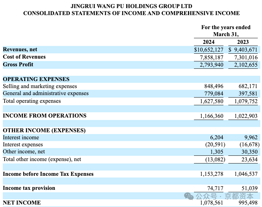Click the Interest income 6,204 value
This screenshot has width=262, height=207.
pyautogui.click(x=216, y=138)
